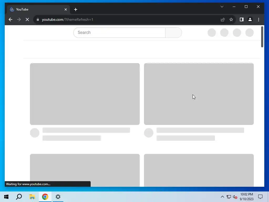269x202 pixels.
Task: Open the tab search dropdown arrow
Action: [x=222, y=7]
